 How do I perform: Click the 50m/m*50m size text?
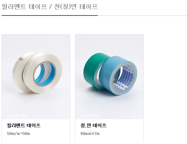[18, 134]
